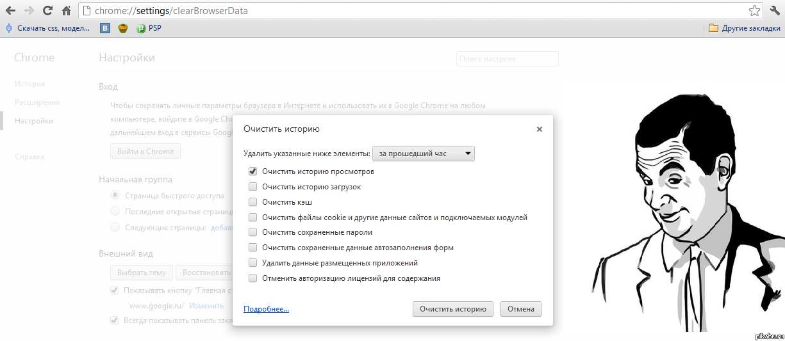This screenshot has width=785, height=341.
Task: Reload the page with refresh icon
Action: pyautogui.click(x=47, y=11)
